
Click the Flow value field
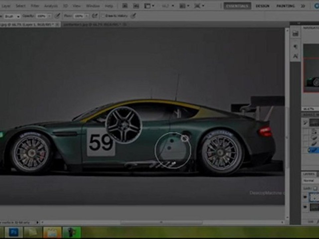click(x=79, y=16)
